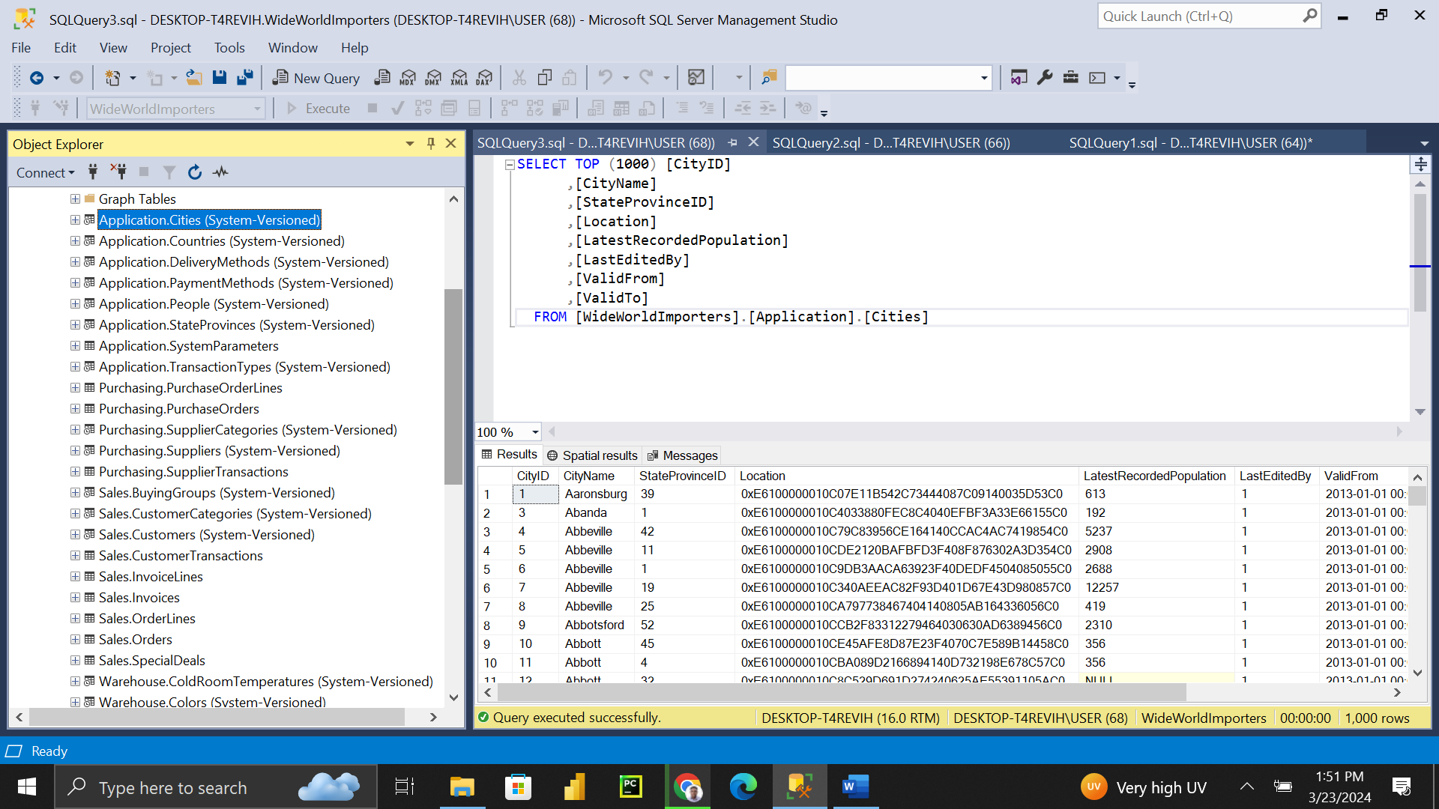Collapse the SELECT statement outline box
Screen dimensions: 1439x809
[x=510, y=165]
